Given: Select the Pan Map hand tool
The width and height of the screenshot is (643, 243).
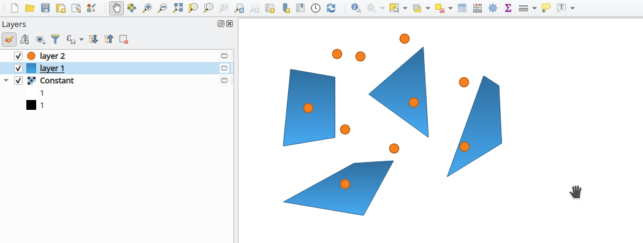Looking at the screenshot, I should coord(116,8).
